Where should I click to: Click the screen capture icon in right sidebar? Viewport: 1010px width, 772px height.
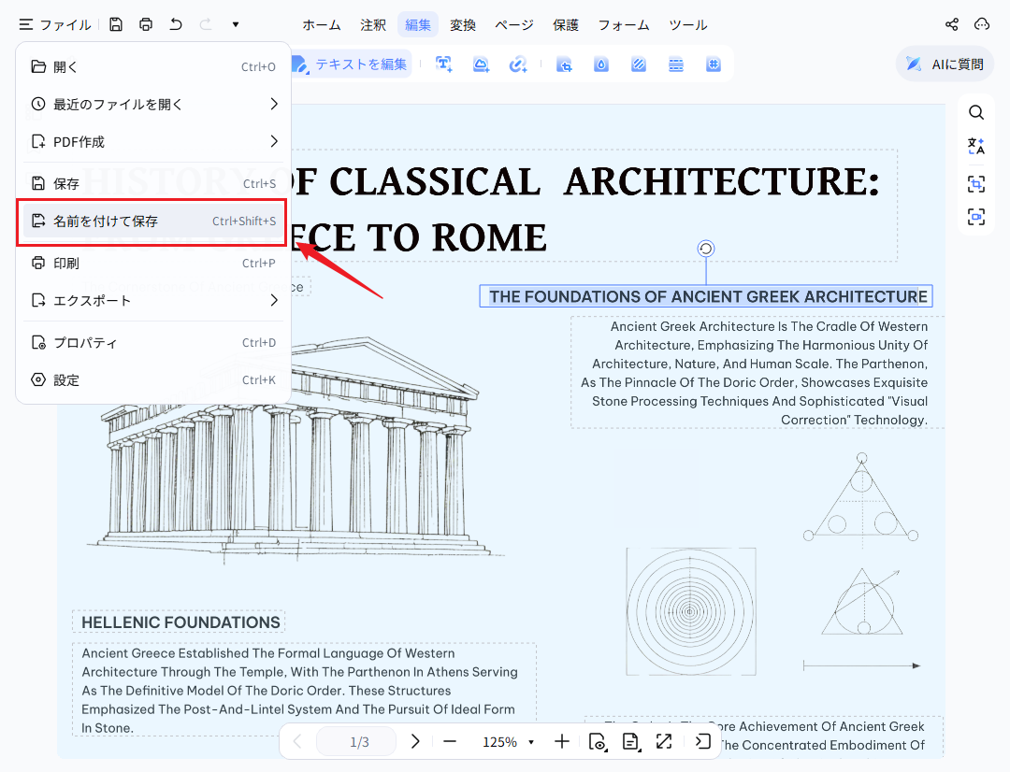975,216
